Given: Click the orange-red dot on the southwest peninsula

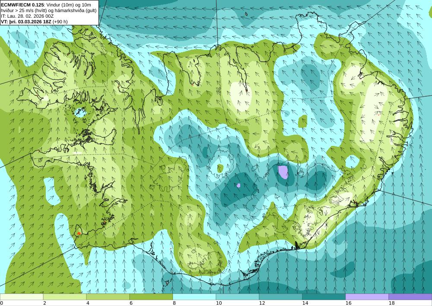Looking at the screenshot, I should [x=79, y=233].
